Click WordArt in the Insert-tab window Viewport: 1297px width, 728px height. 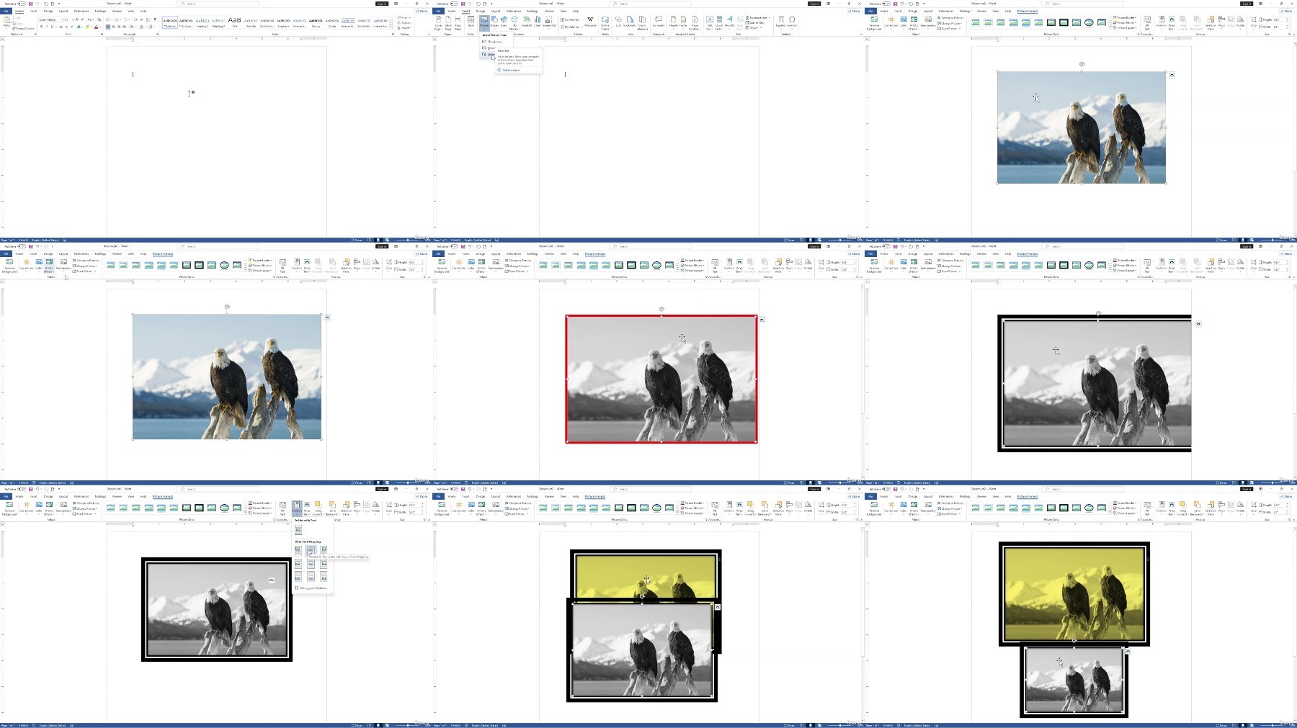[730, 22]
